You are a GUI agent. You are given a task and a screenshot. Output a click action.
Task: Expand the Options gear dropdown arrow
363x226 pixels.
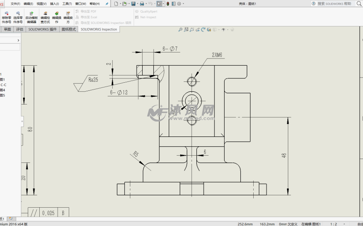(184, 4)
